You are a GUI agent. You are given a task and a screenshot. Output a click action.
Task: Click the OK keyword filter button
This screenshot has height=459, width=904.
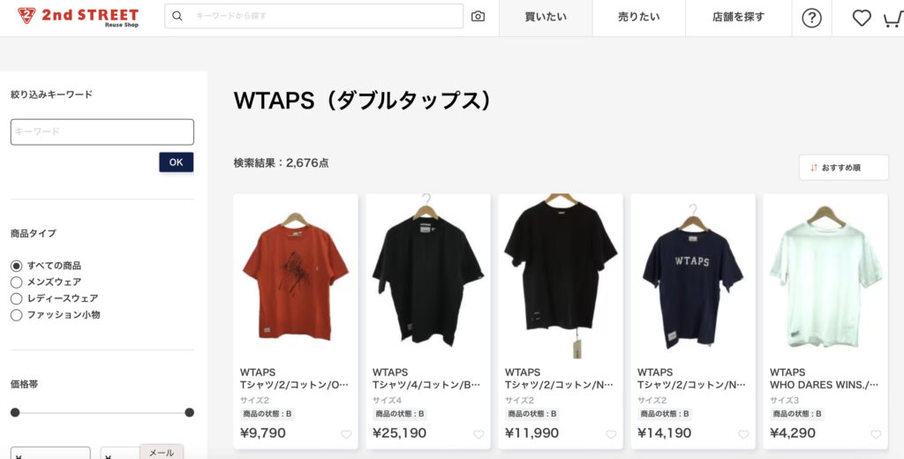(177, 162)
